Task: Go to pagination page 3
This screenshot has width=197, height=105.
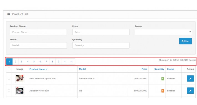Action: point(22,62)
